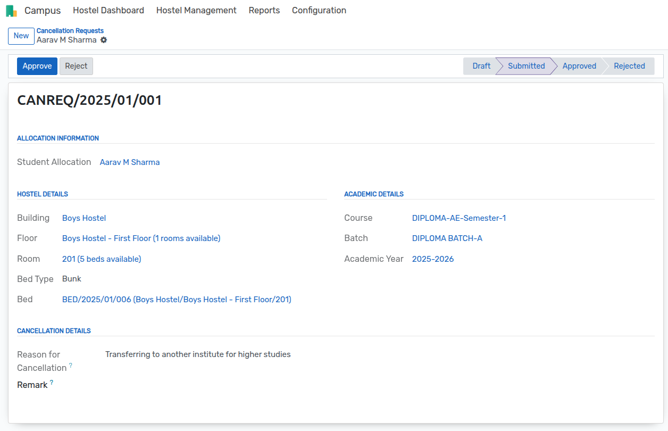Click the gear actions icon beside Aarav M Sharma
Image resolution: width=668 pixels, height=431 pixels.
[104, 40]
